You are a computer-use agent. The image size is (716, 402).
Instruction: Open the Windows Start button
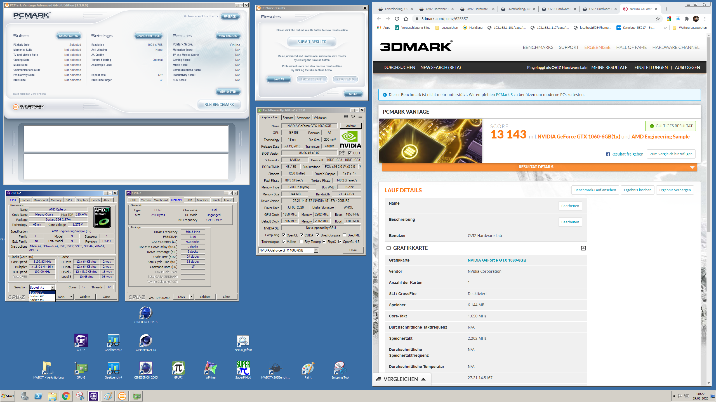(x=8, y=396)
